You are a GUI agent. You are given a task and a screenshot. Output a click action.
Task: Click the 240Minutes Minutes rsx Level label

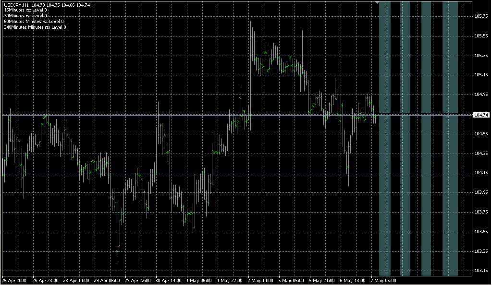(x=35, y=27)
